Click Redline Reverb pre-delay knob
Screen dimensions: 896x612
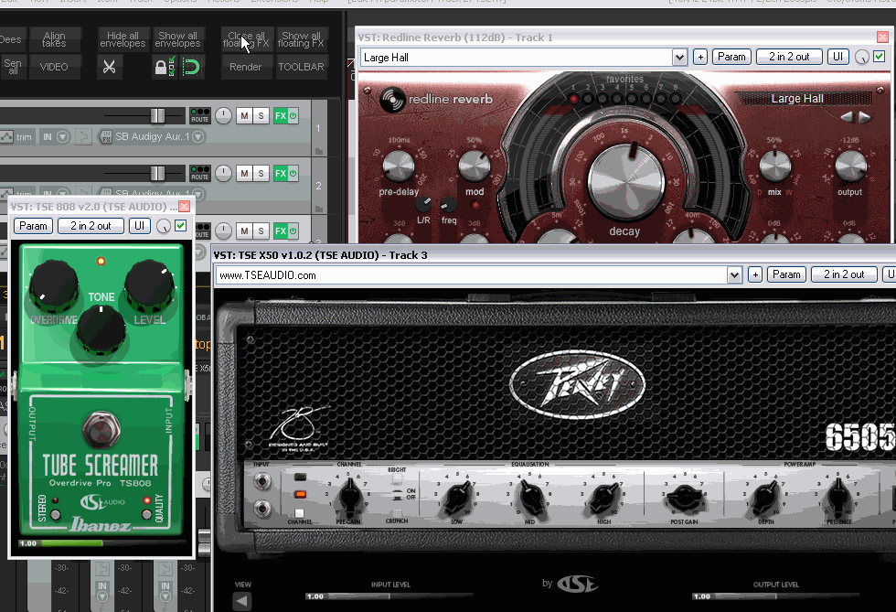tap(399, 166)
